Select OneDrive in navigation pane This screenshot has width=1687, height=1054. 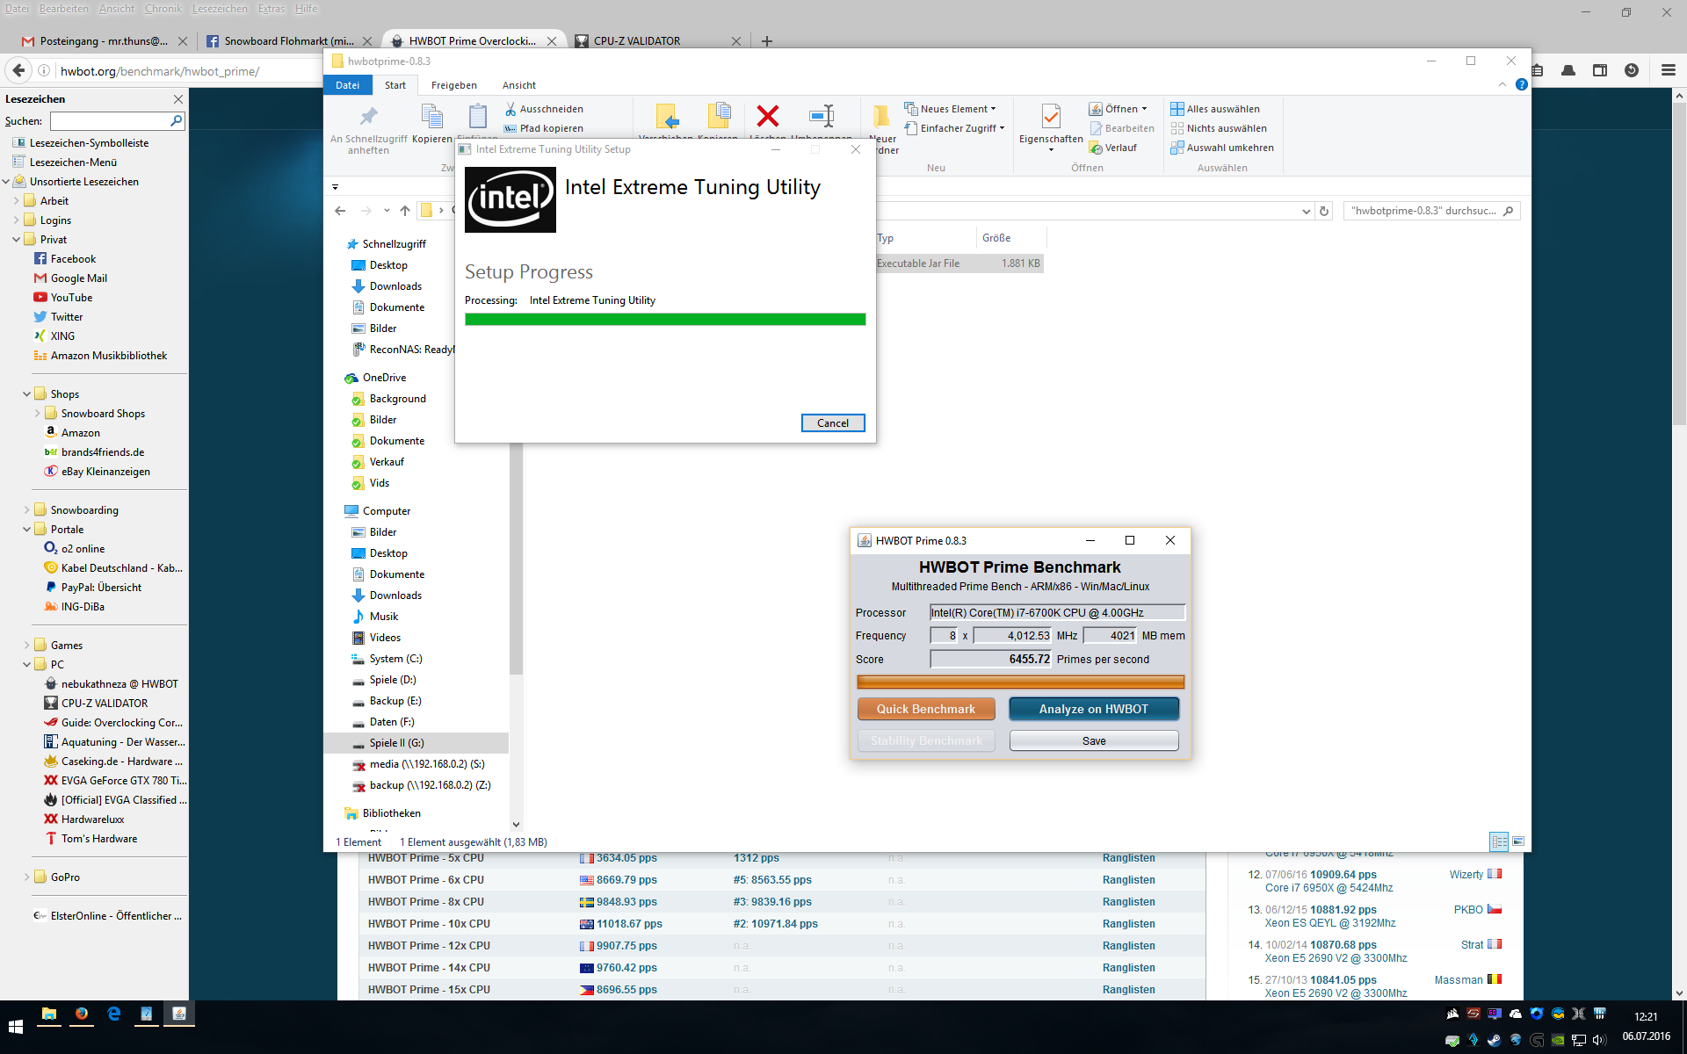tap(384, 378)
